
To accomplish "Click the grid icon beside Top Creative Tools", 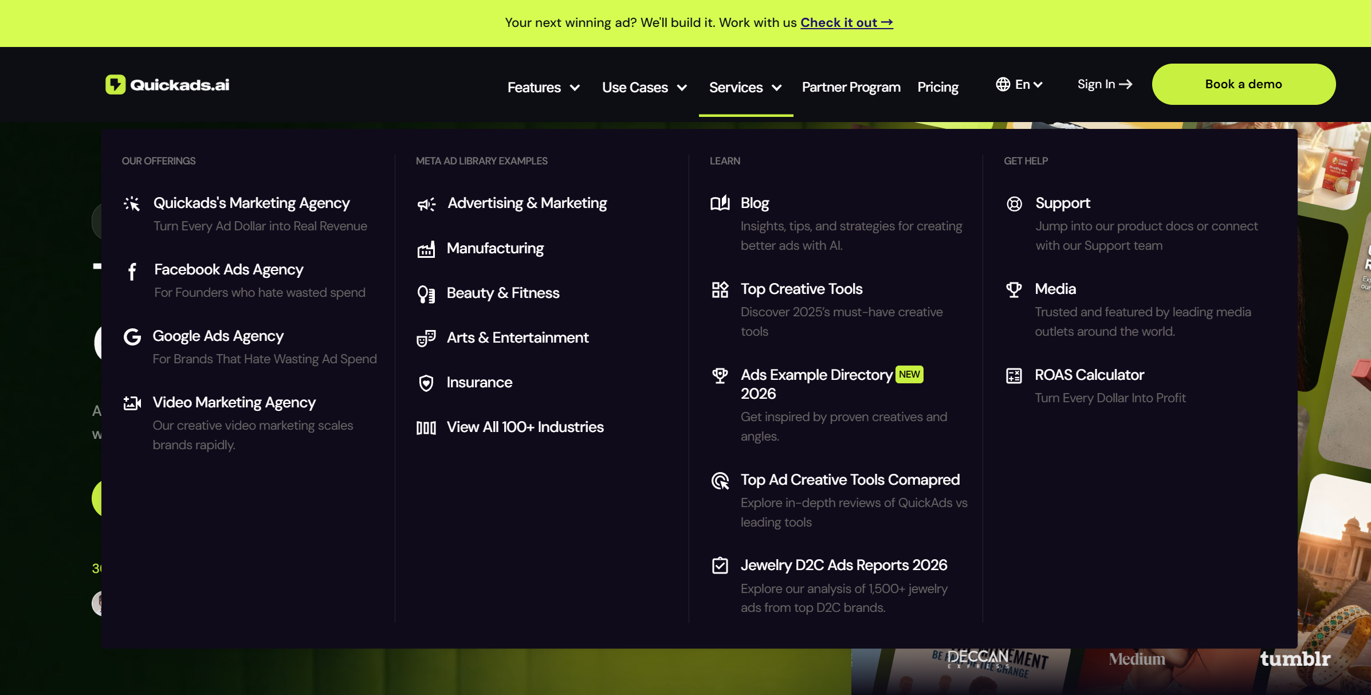I will pos(720,289).
